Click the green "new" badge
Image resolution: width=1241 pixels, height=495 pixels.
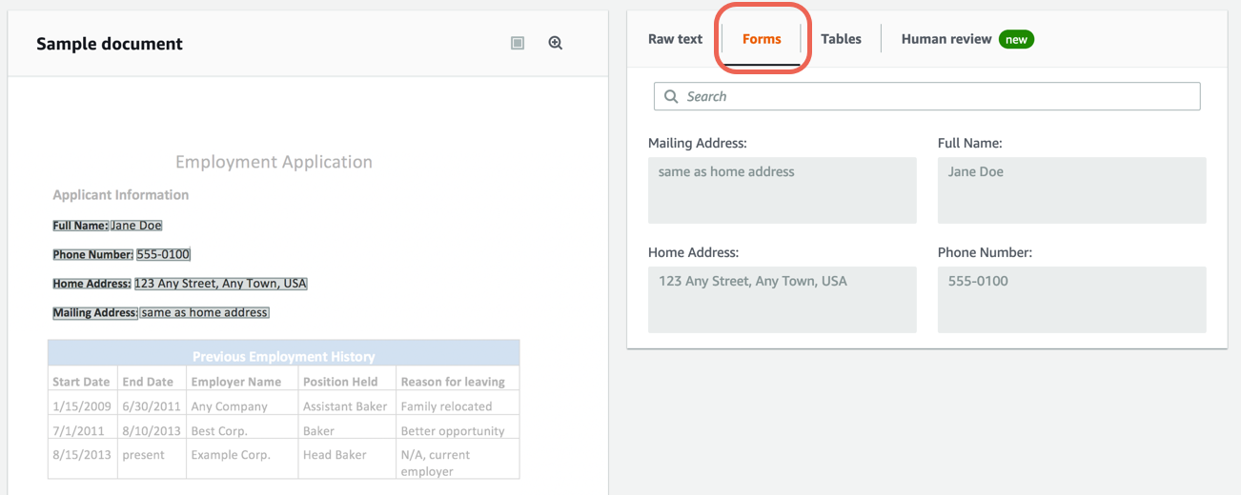[1016, 39]
